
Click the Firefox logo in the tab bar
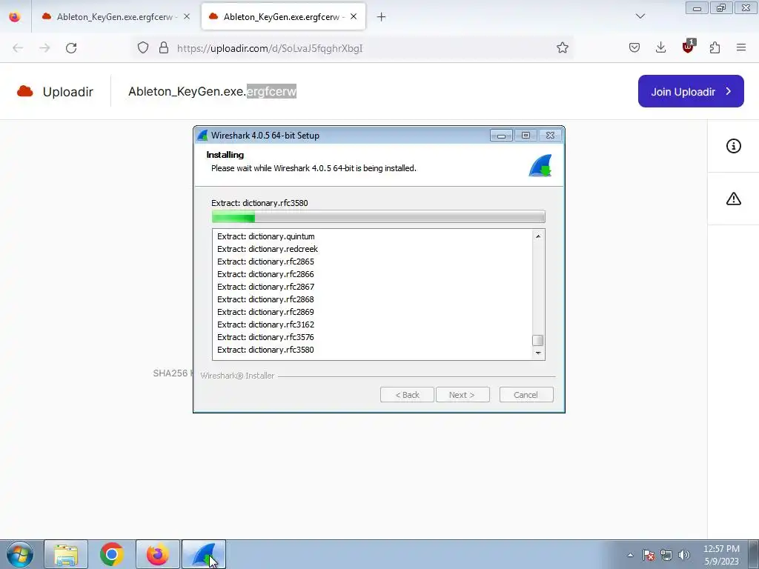point(15,16)
